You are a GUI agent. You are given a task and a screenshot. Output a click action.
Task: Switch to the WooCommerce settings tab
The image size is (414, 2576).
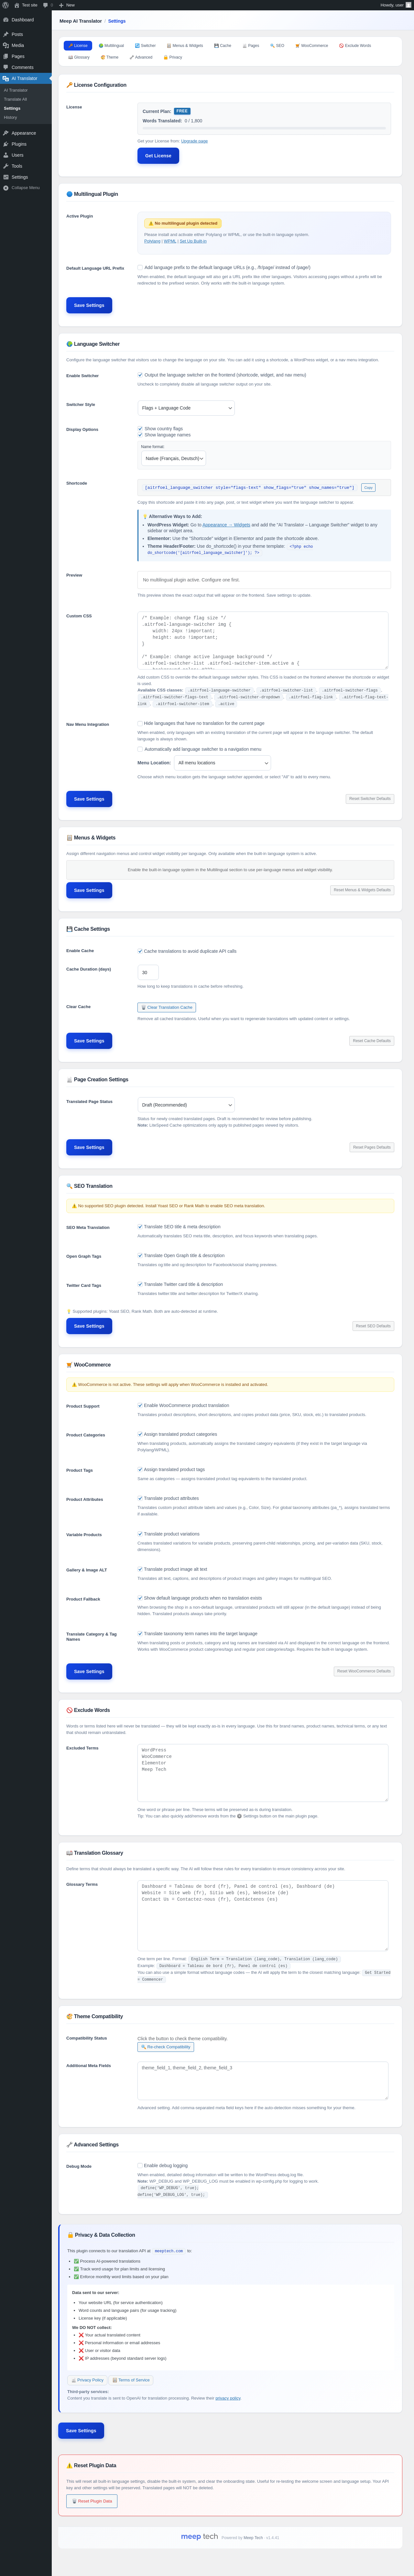pos(312,45)
